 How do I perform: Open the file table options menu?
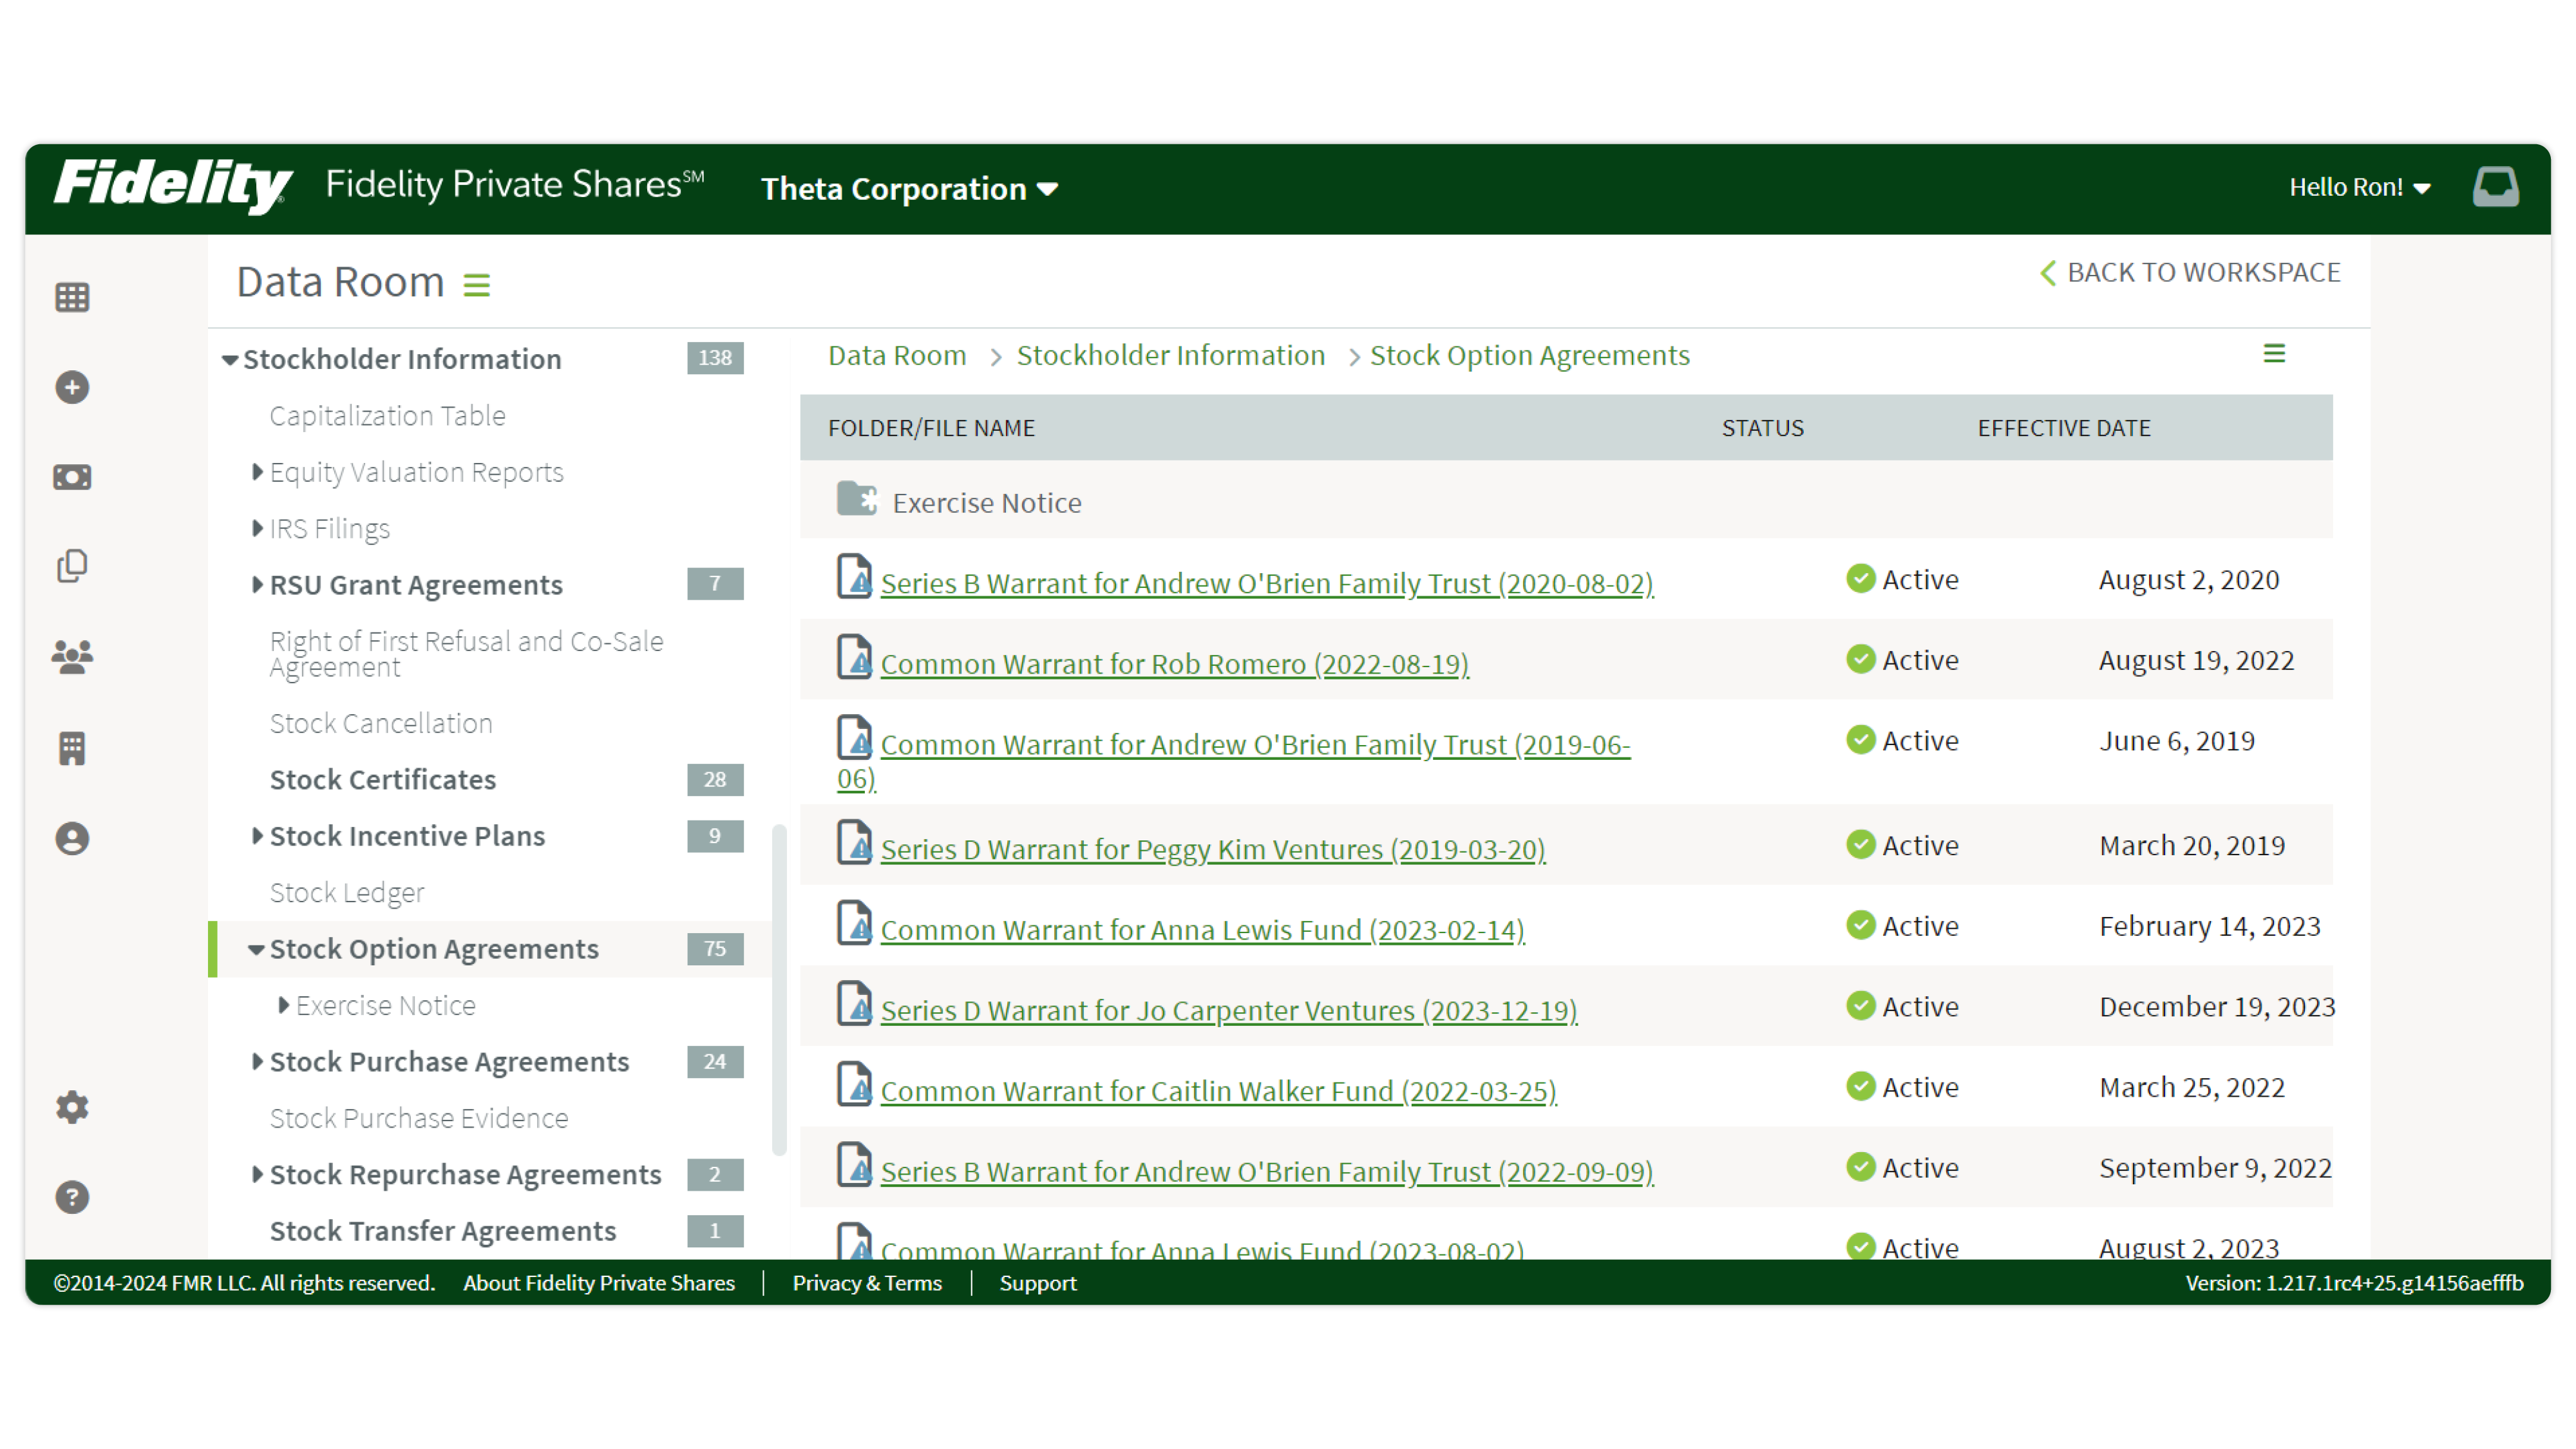tap(2276, 354)
